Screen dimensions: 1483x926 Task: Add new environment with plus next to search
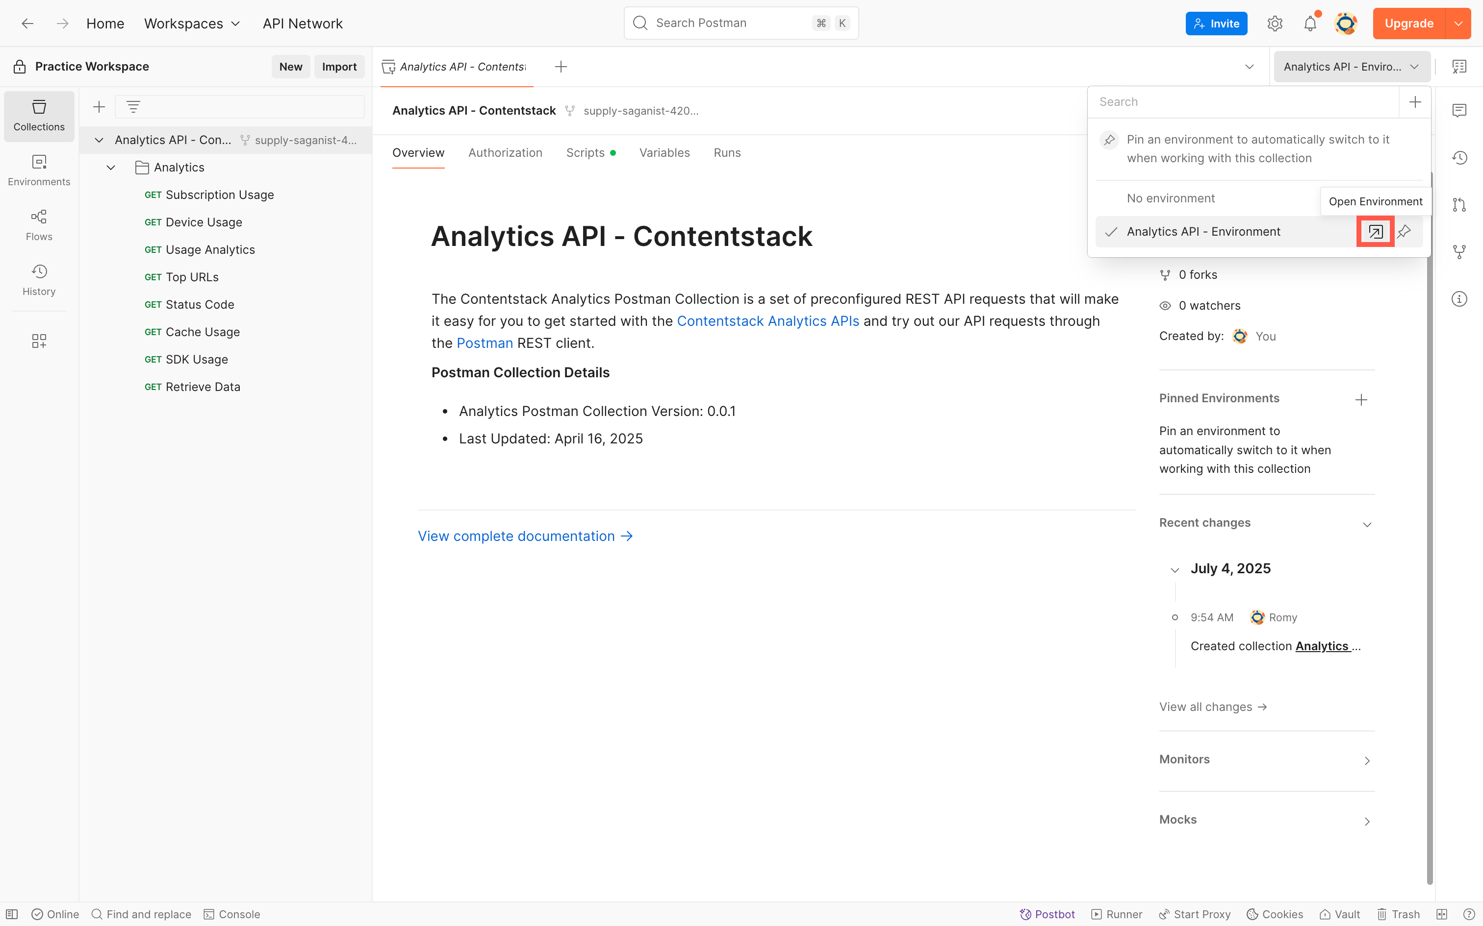pyautogui.click(x=1414, y=102)
